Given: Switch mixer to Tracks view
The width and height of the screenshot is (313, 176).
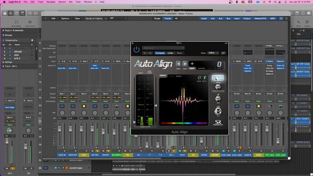Looking at the screenshot, I should [167, 19].
